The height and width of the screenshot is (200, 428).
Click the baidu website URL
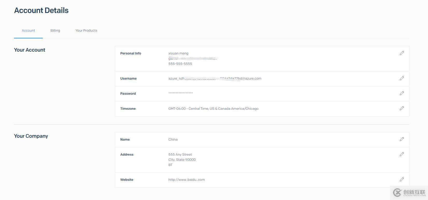(186, 180)
